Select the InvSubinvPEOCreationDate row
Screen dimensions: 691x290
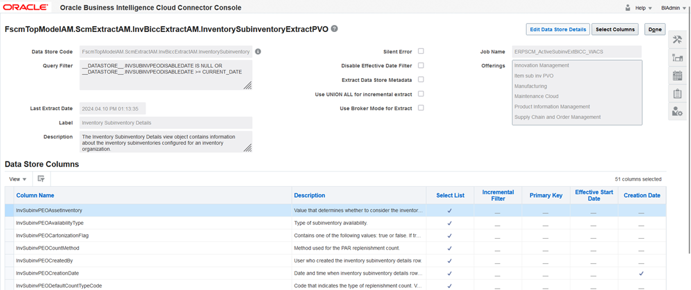pyautogui.click(x=336, y=273)
